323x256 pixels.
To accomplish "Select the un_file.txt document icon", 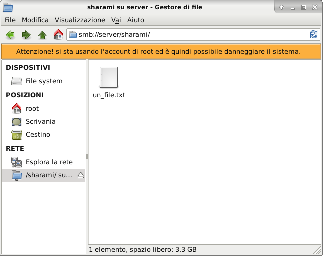I will 109,77.
